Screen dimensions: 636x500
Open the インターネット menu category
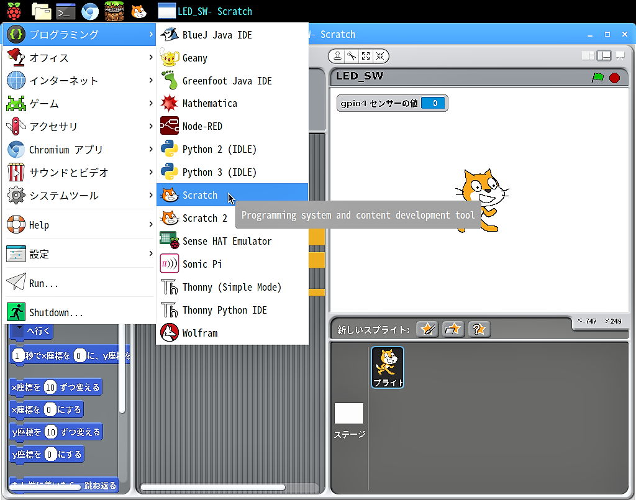(x=80, y=80)
